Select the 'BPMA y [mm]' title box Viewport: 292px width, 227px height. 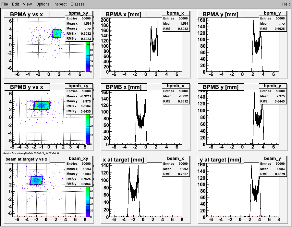(221, 14)
